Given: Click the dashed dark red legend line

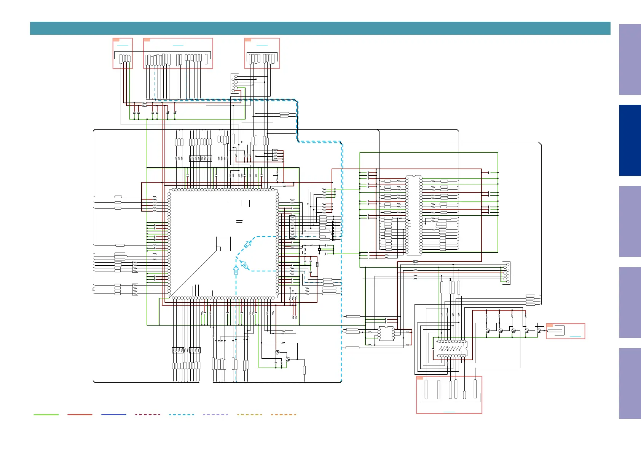Looking at the screenshot, I should (148, 414).
